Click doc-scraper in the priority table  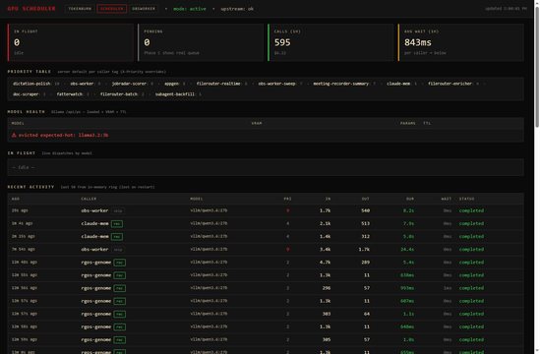pyautogui.click(x=26, y=94)
